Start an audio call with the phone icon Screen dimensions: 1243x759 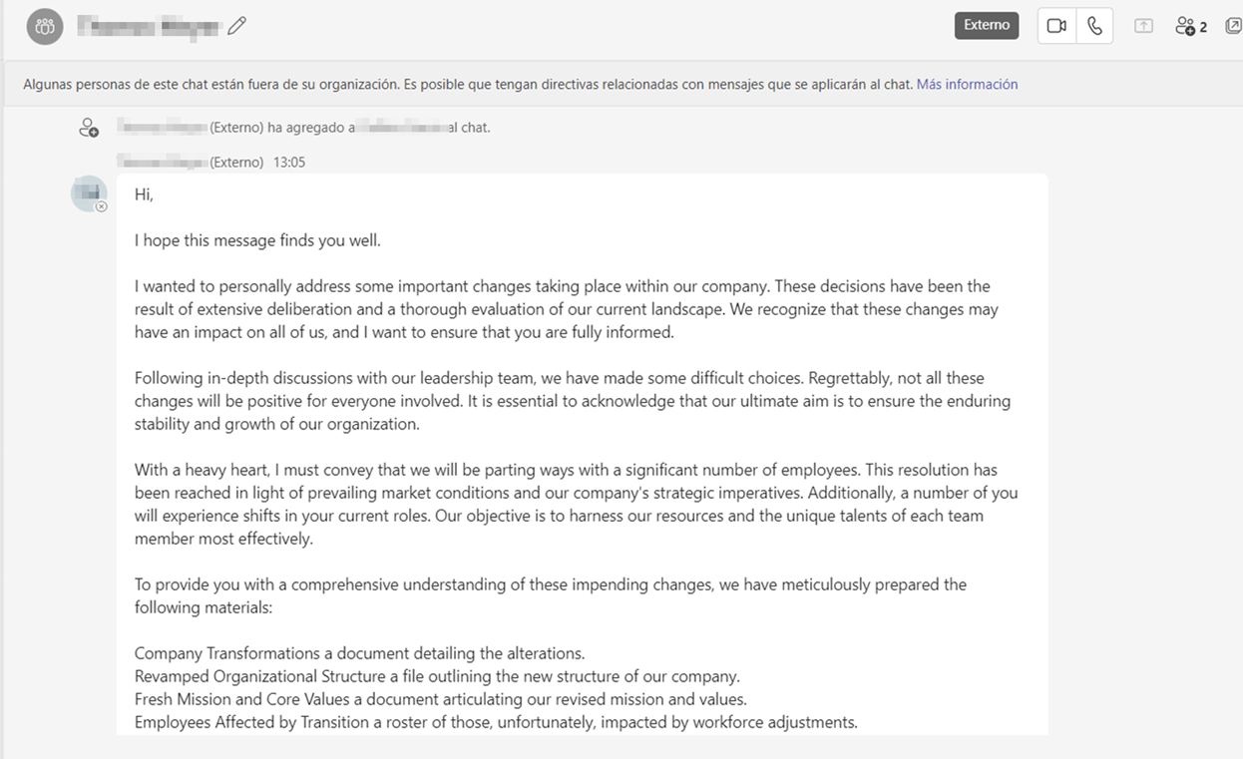point(1094,26)
